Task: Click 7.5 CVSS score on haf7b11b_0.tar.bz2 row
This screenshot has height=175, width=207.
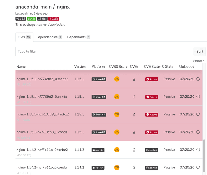Action: click(x=117, y=150)
